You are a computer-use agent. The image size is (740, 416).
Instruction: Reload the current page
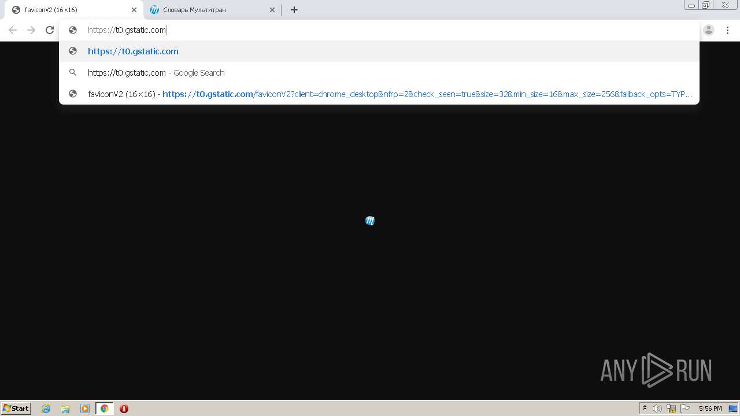click(50, 30)
